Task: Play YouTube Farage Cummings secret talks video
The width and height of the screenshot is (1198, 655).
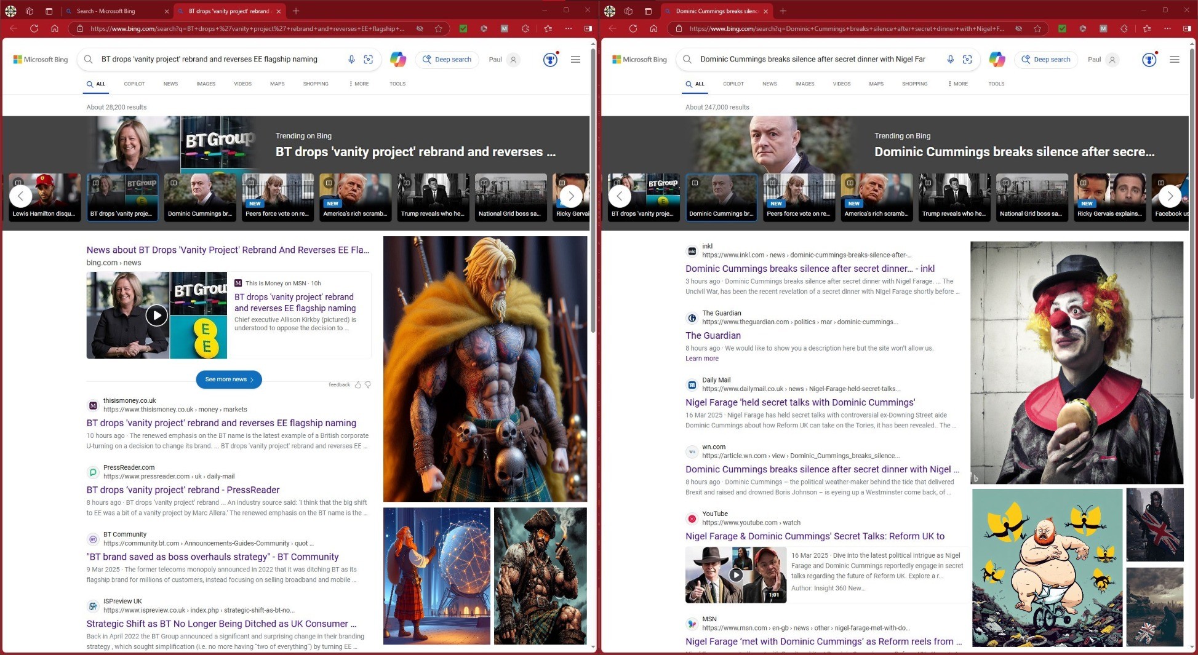Action: pos(736,575)
